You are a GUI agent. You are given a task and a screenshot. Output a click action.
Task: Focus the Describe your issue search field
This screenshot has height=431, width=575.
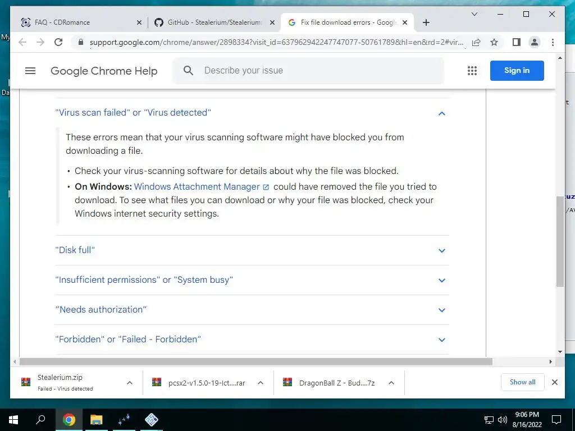pyautogui.click(x=308, y=70)
